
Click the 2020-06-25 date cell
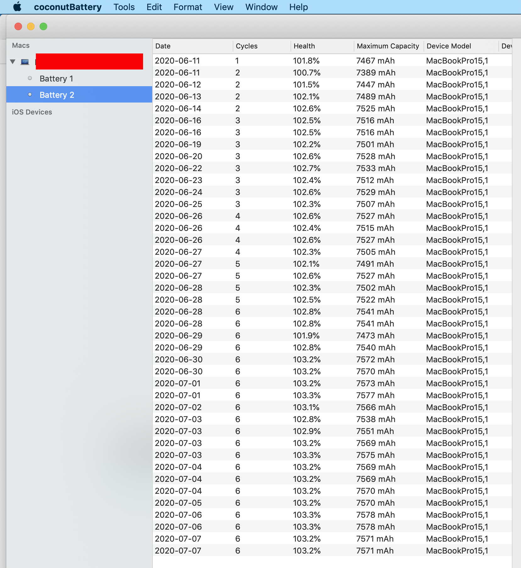click(178, 204)
